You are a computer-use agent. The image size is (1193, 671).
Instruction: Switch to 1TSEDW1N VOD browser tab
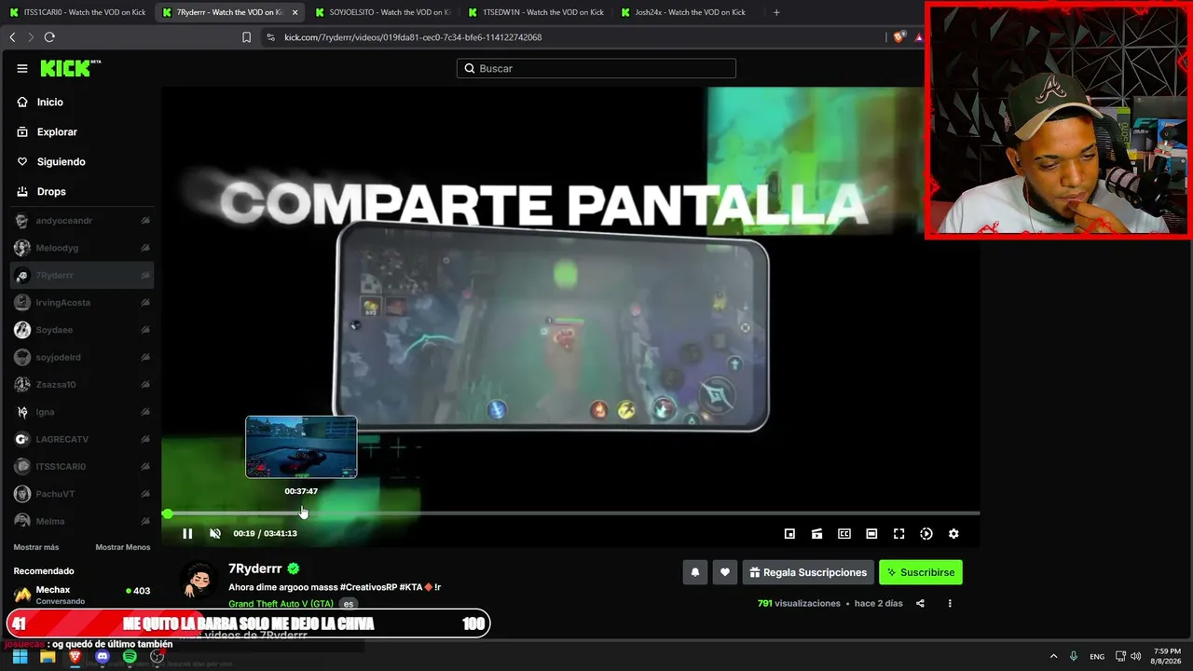536,12
